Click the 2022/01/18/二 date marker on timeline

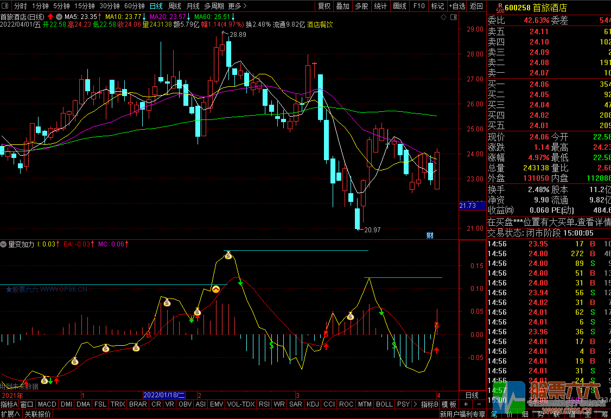164,395
